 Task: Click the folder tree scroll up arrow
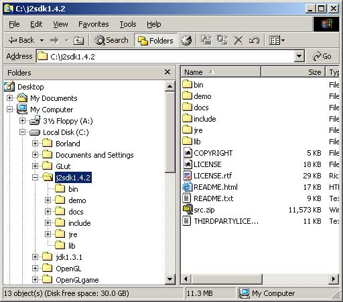[x=170, y=86]
